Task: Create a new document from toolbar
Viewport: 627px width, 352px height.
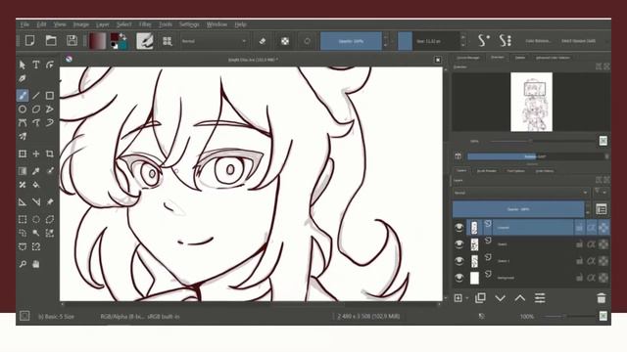Action: [30, 41]
